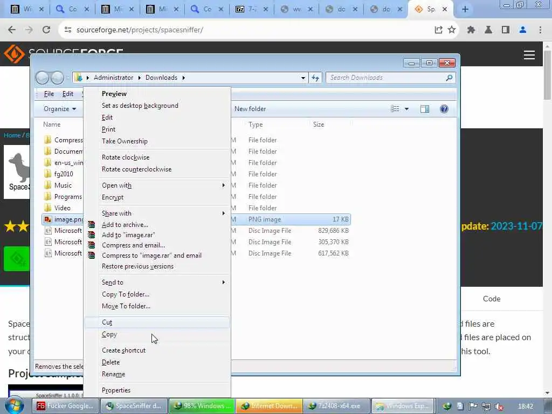
Task: Open the Chrome profile avatar
Action: click(523, 30)
